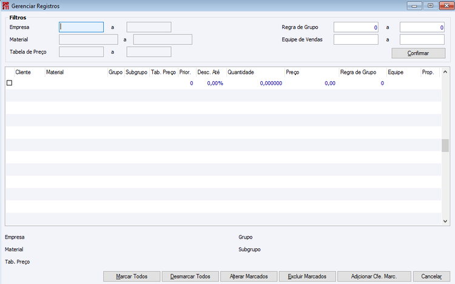Focus the Equipe de Vendas end field
The height and width of the screenshot is (284, 455).
(x=422, y=39)
